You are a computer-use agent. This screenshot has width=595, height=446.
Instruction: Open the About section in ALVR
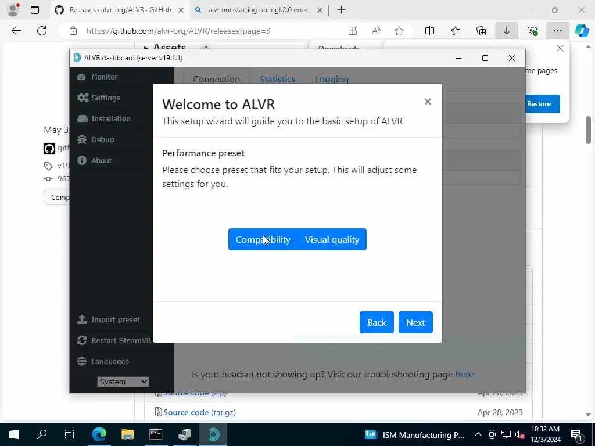pyautogui.click(x=95, y=160)
